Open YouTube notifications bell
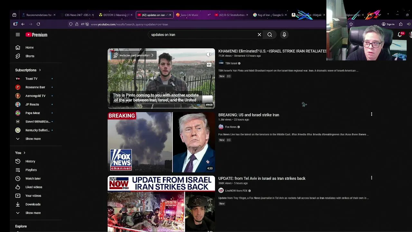The width and height of the screenshot is (412, 232). (x=400, y=34)
